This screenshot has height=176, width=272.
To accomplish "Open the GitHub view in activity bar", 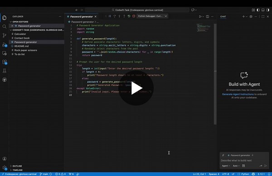I will pos(5,79).
